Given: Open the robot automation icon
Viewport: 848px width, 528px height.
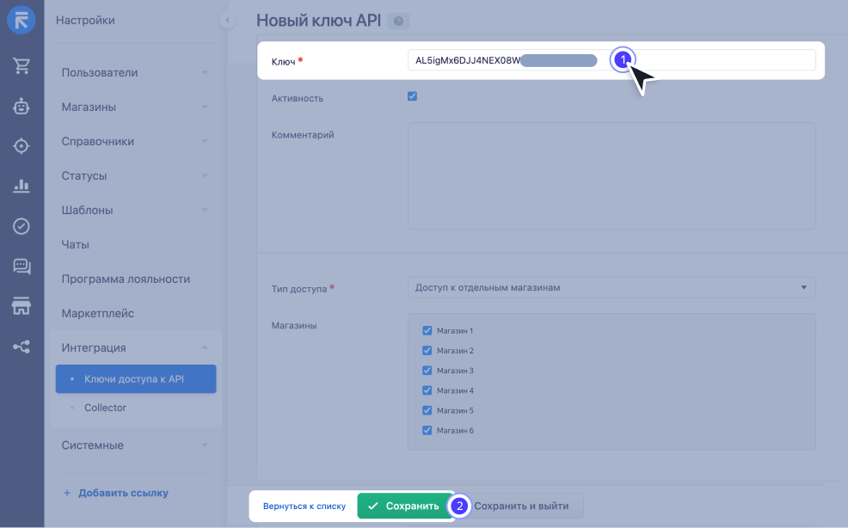Looking at the screenshot, I should click(x=22, y=106).
